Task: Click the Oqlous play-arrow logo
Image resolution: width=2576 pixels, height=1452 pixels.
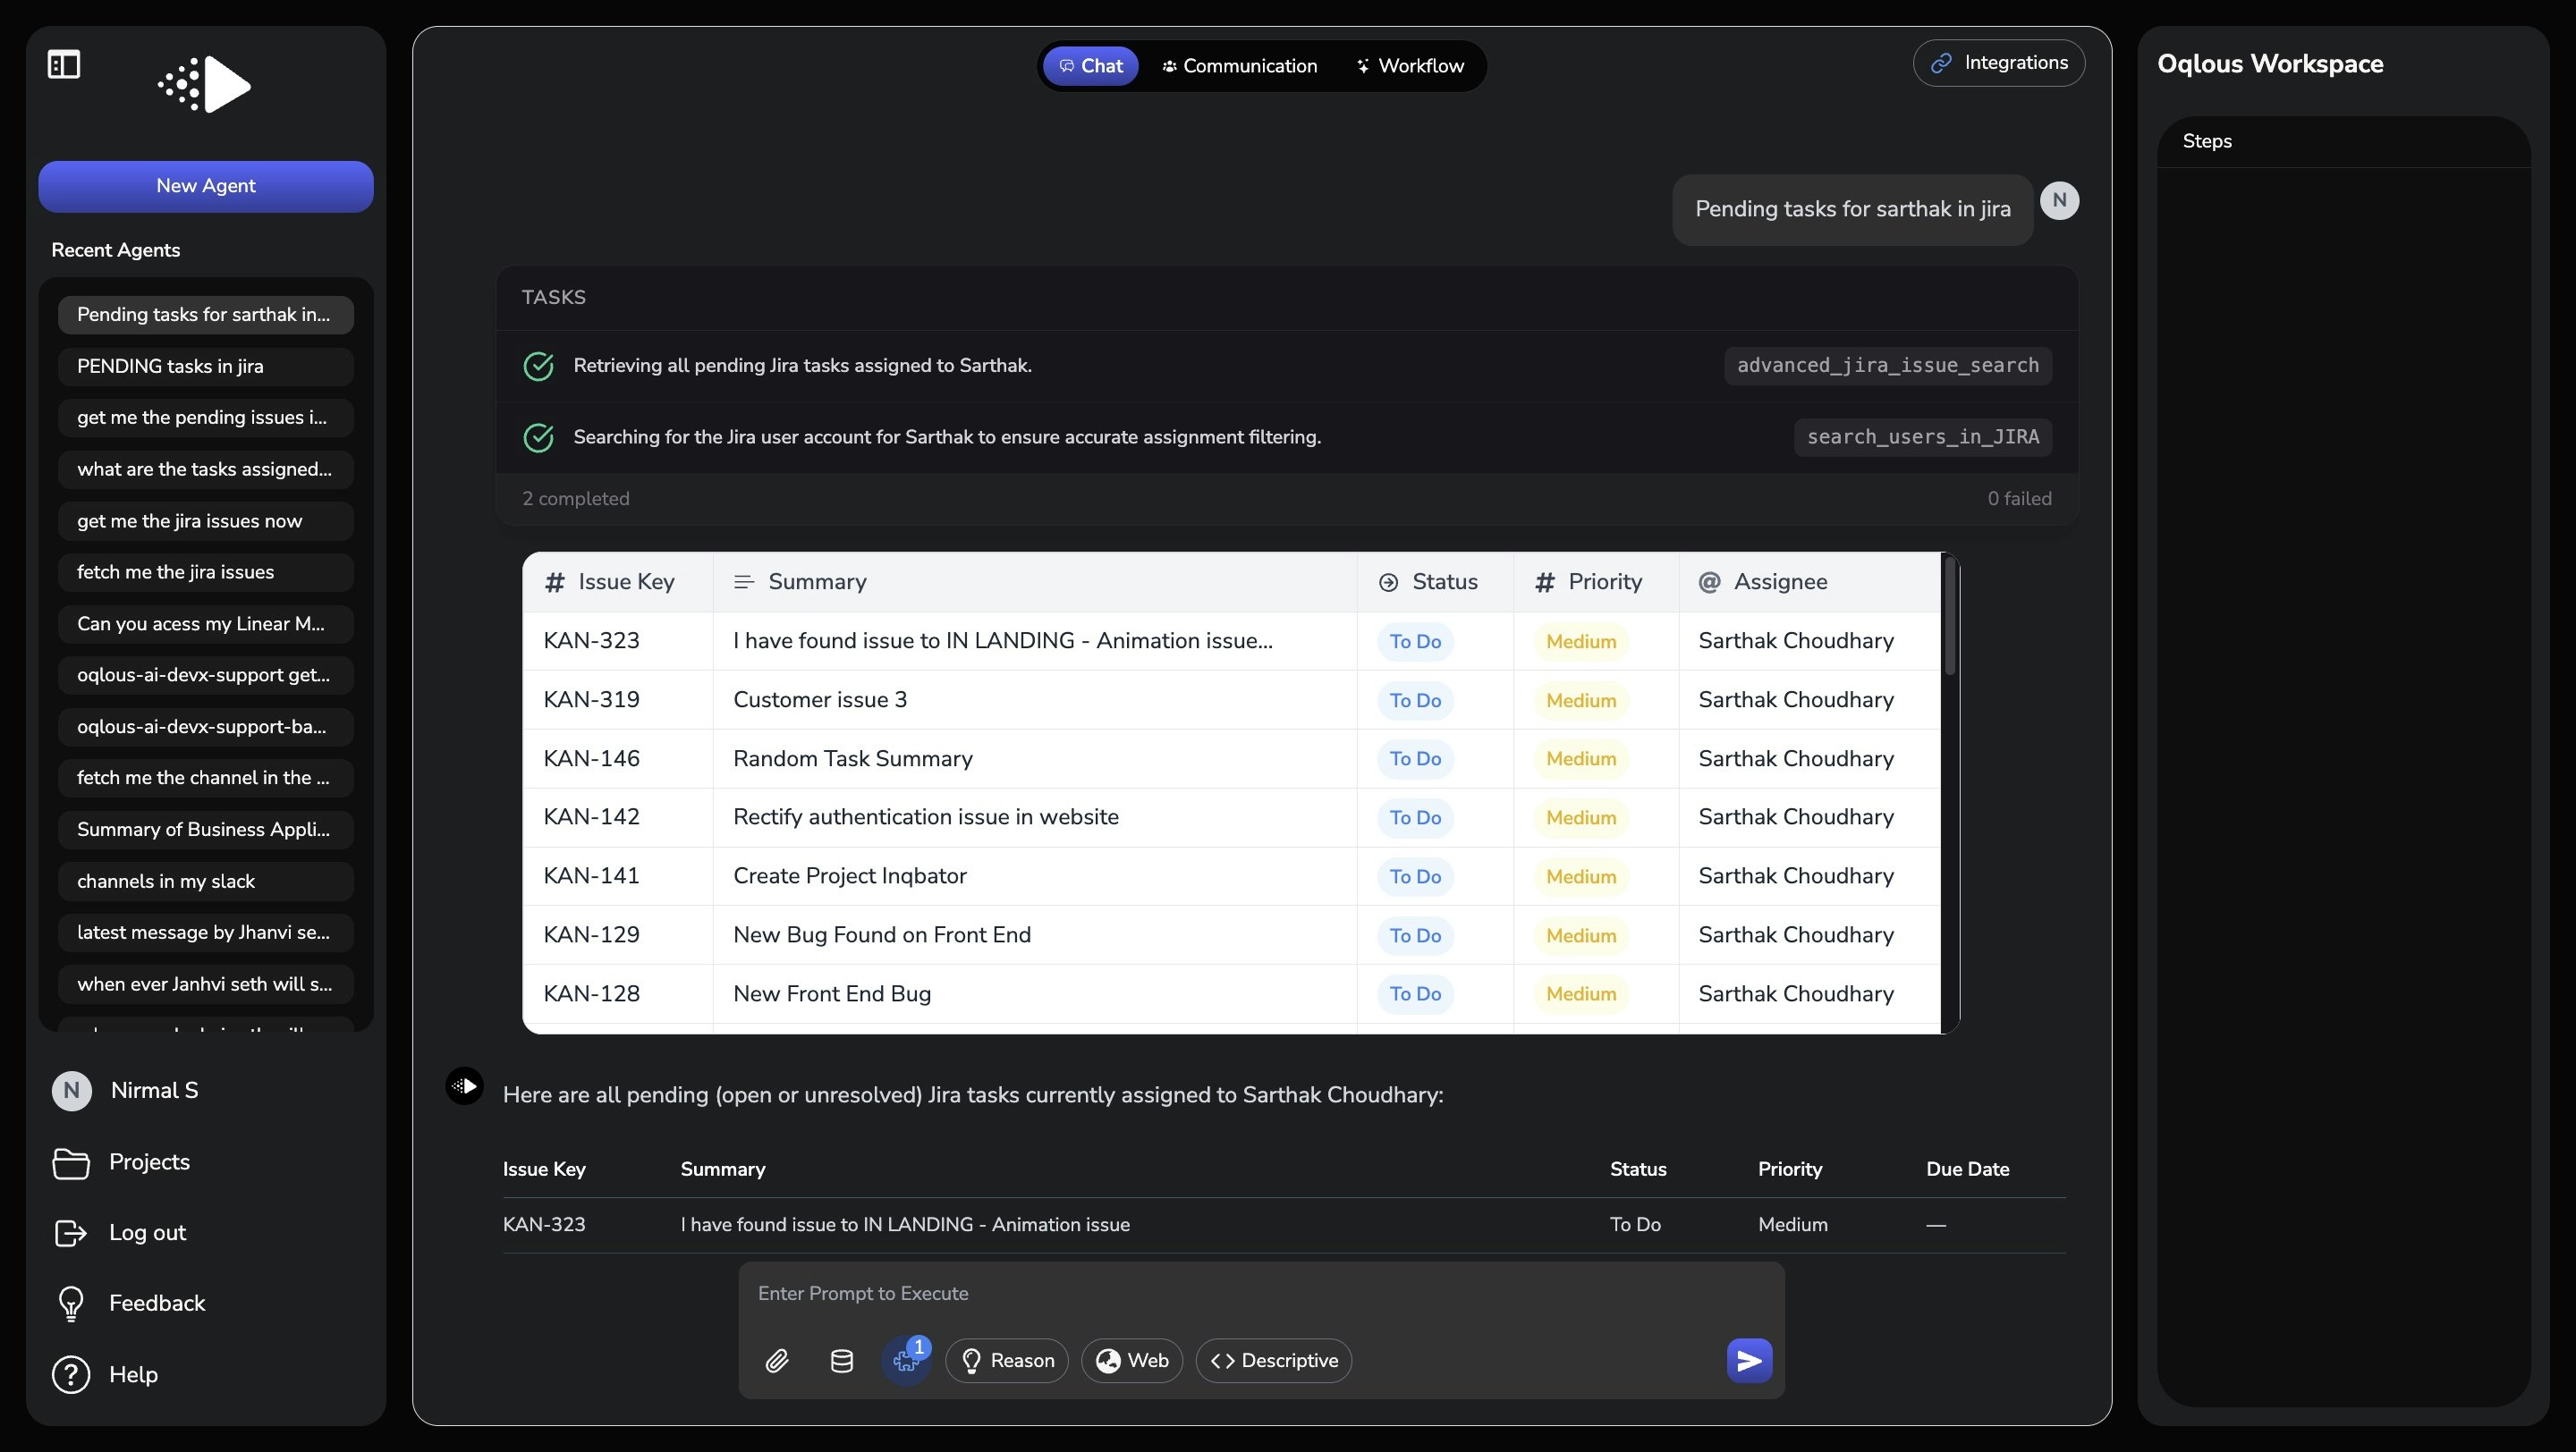Action: point(205,84)
